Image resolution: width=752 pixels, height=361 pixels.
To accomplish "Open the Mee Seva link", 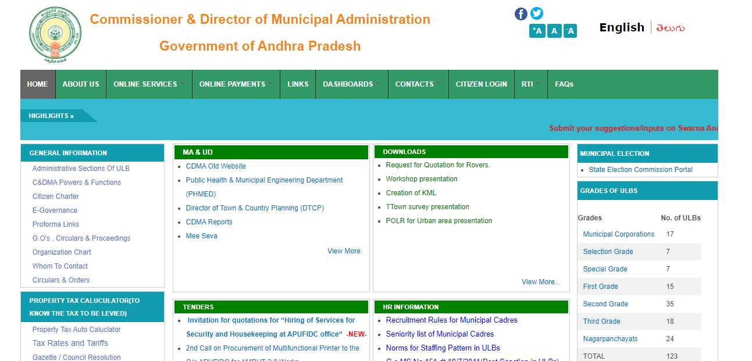I will click(x=201, y=236).
